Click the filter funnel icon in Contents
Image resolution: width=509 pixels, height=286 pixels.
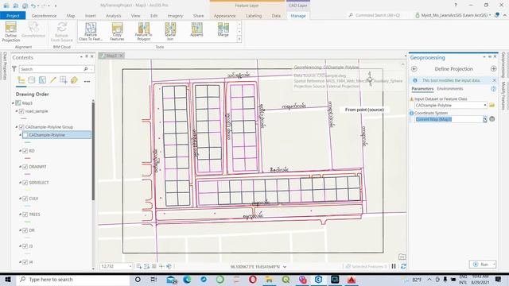14,69
